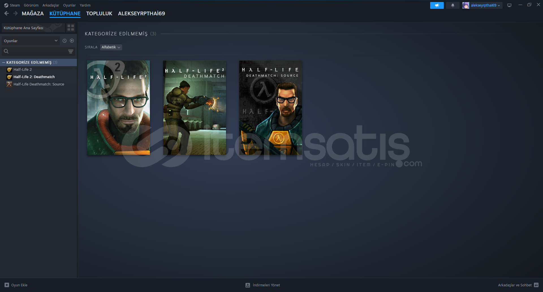This screenshot has height=292, width=543.
Task: Click the library search magnifier icon
Action: pyautogui.click(x=6, y=51)
